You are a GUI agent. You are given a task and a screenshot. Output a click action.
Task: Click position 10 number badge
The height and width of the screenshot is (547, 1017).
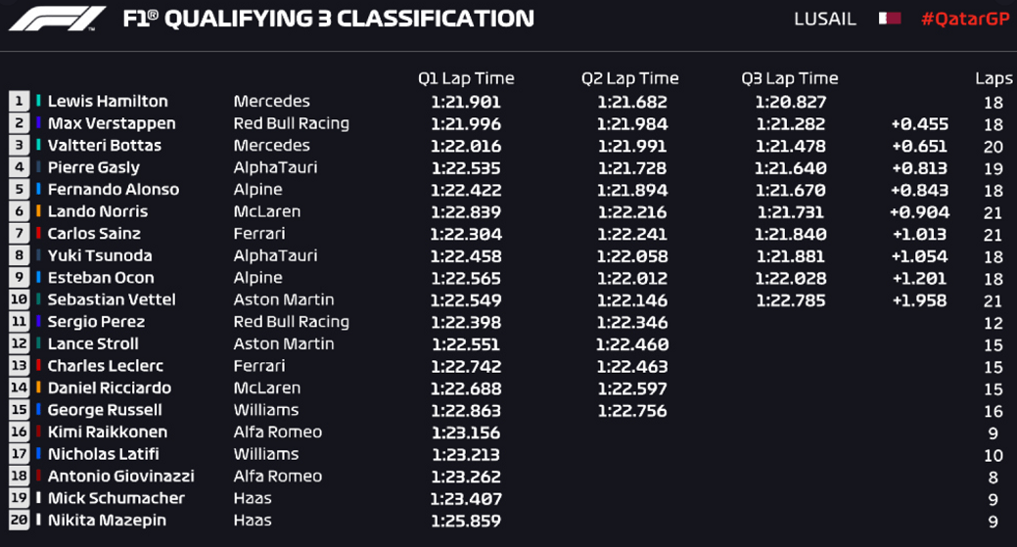click(19, 299)
